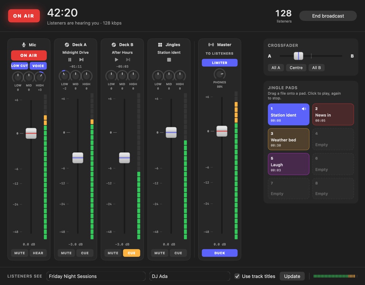365x285 pixels.
Task: Click speaker icon on Station ident pad
Action: coord(304,109)
